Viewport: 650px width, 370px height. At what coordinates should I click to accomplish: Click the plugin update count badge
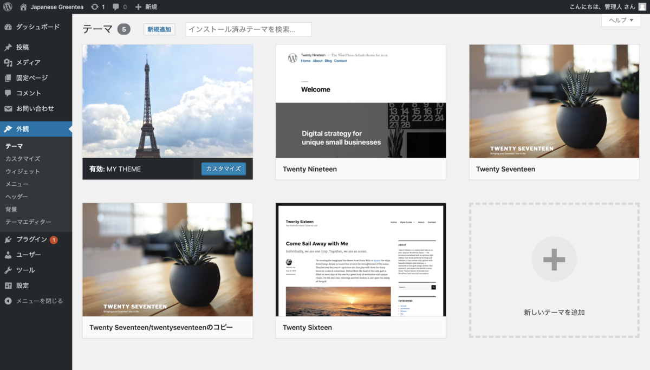(54, 239)
